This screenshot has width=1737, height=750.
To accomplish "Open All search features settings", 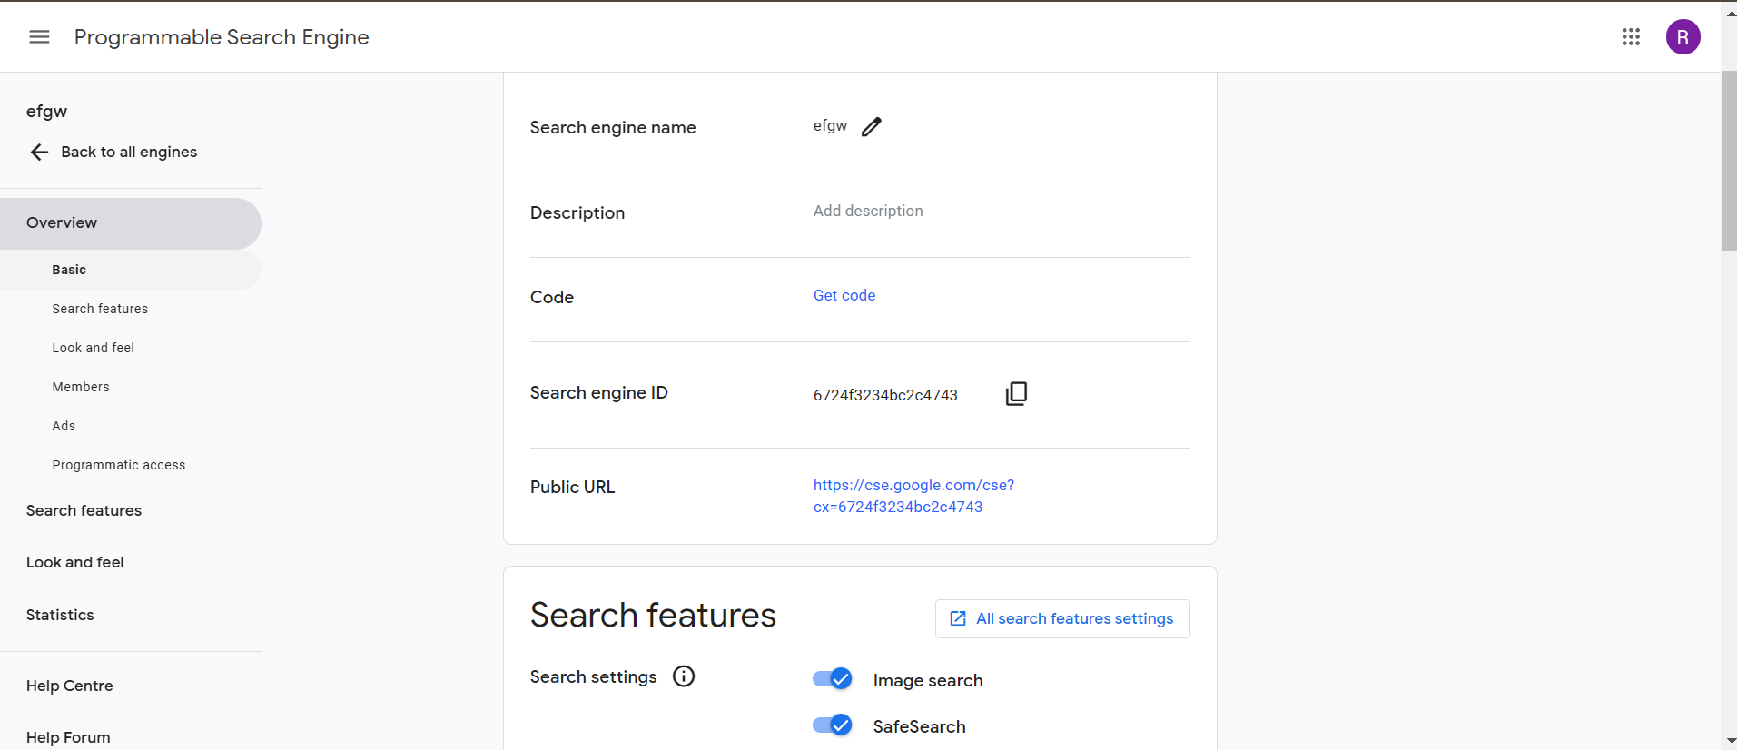I will 1062,619.
